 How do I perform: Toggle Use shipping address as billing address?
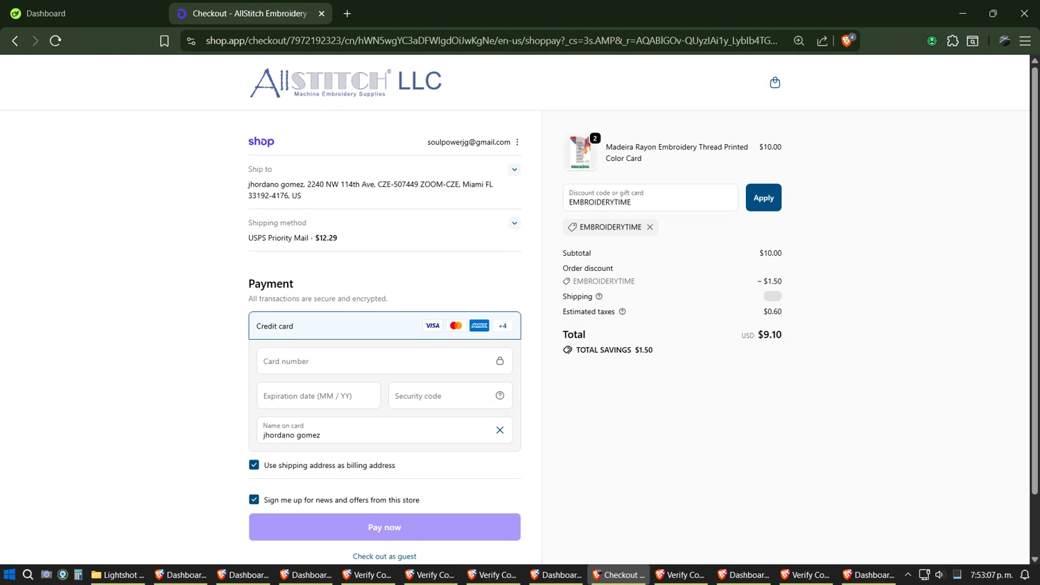[x=254, y=465]
